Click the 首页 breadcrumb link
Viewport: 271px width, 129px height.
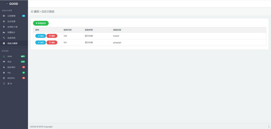(x=37, y=11)
